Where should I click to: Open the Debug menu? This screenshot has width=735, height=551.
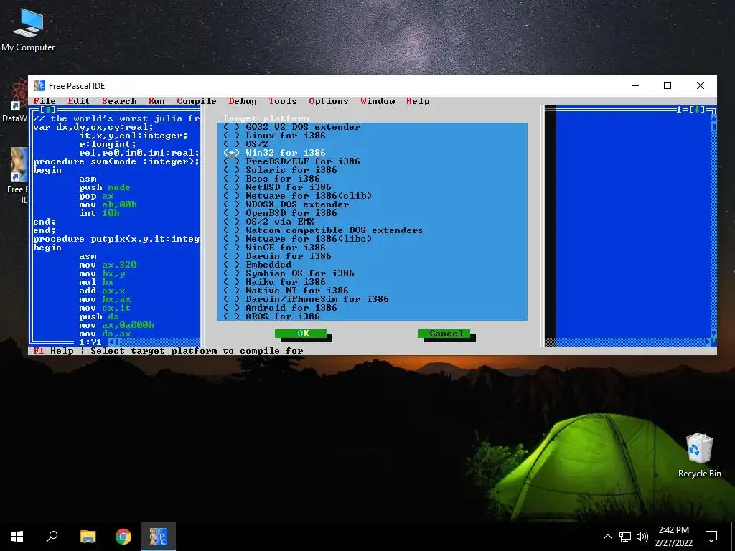pyautogui.click(x=243, y=101)
